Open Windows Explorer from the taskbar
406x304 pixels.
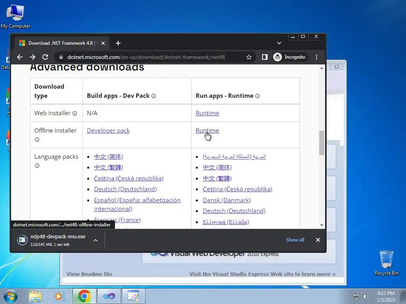(35, 296)
